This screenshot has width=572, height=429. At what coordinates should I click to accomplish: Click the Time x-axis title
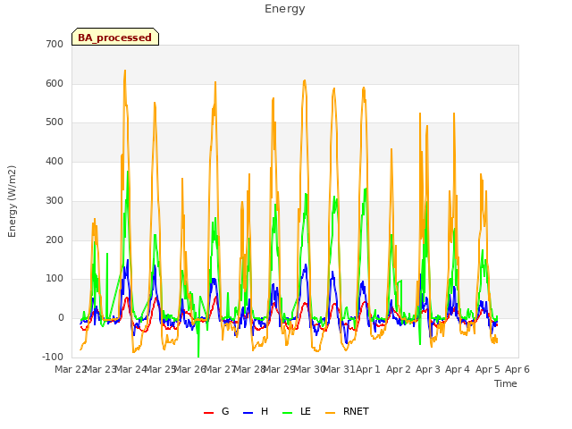point(506,383)
